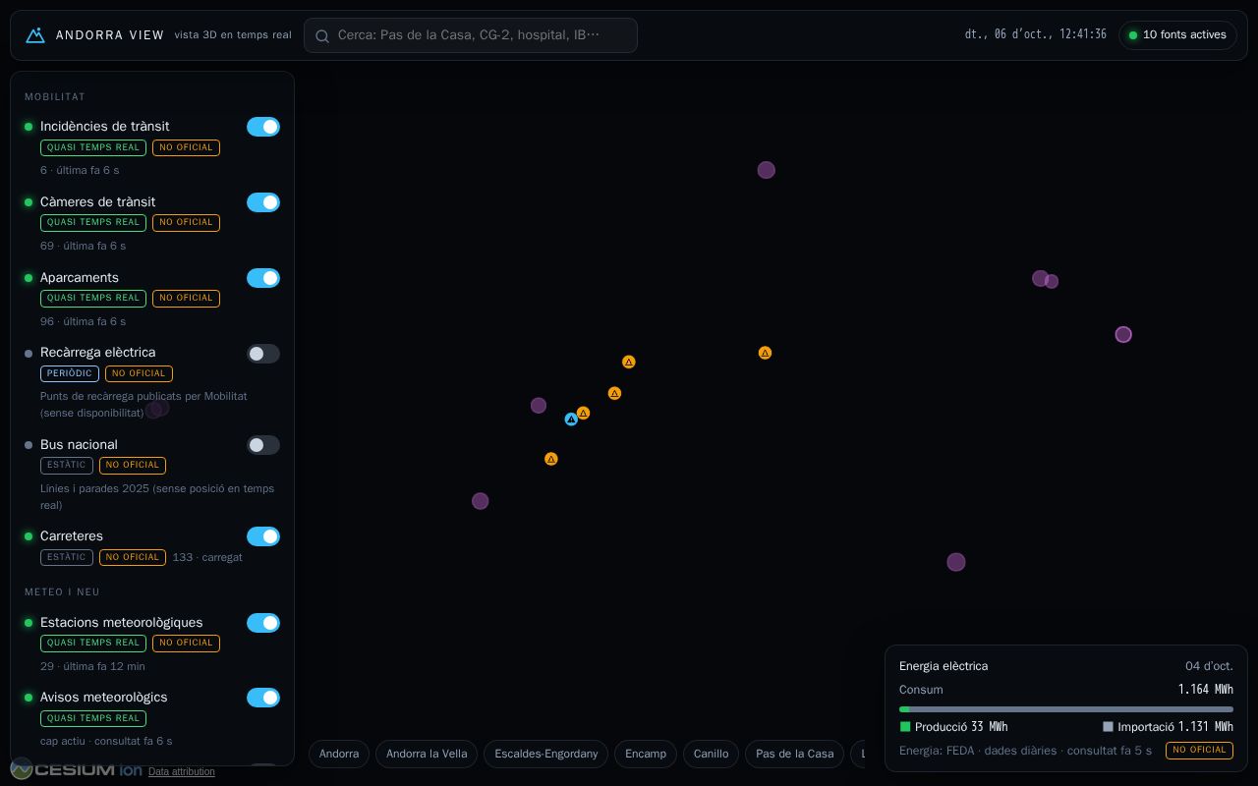This screenshot has height=786, width=1258.
Task: Focus the Cerca search input field
Action: point(471,35)
